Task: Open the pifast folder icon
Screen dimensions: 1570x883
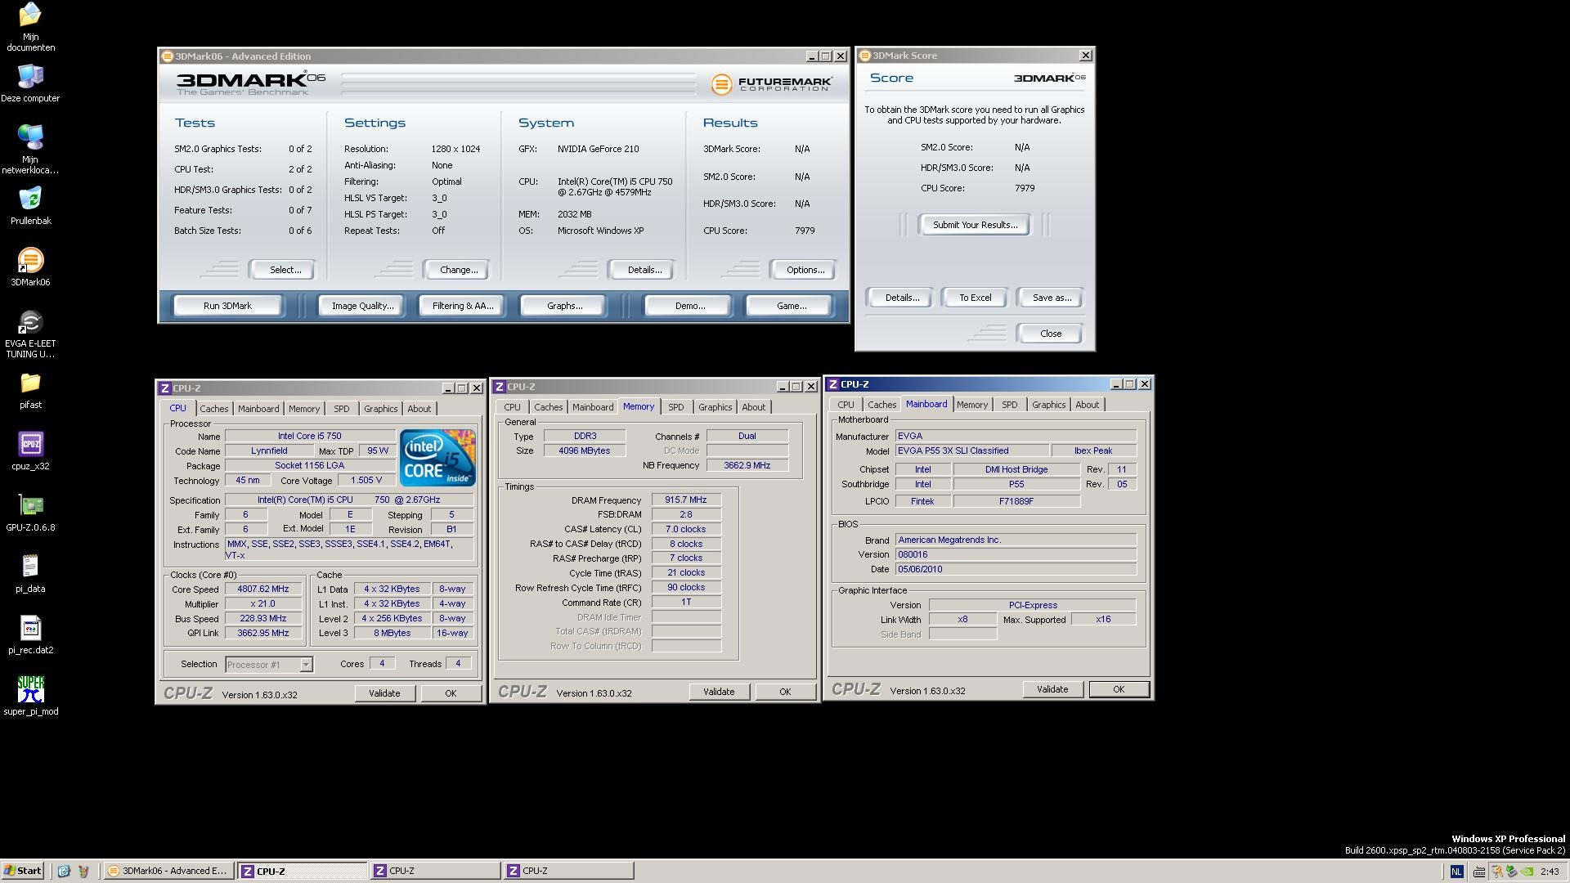Action: click(x=30, y=391)
